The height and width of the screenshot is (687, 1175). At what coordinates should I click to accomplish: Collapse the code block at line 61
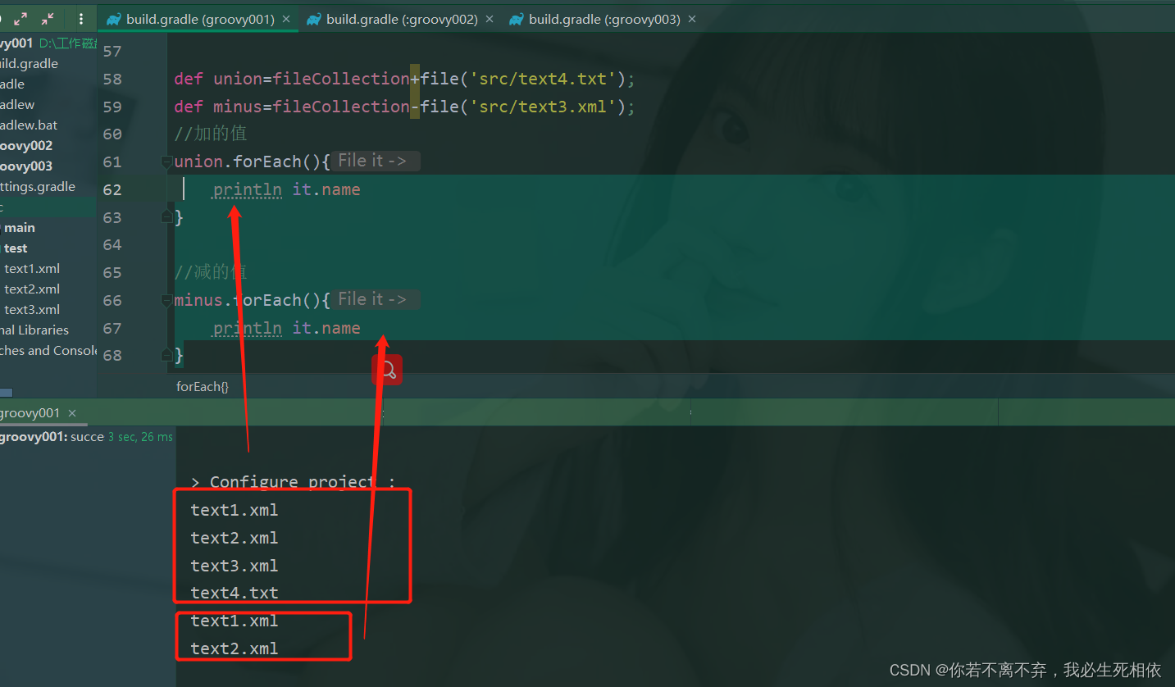(x=167, y=162)
